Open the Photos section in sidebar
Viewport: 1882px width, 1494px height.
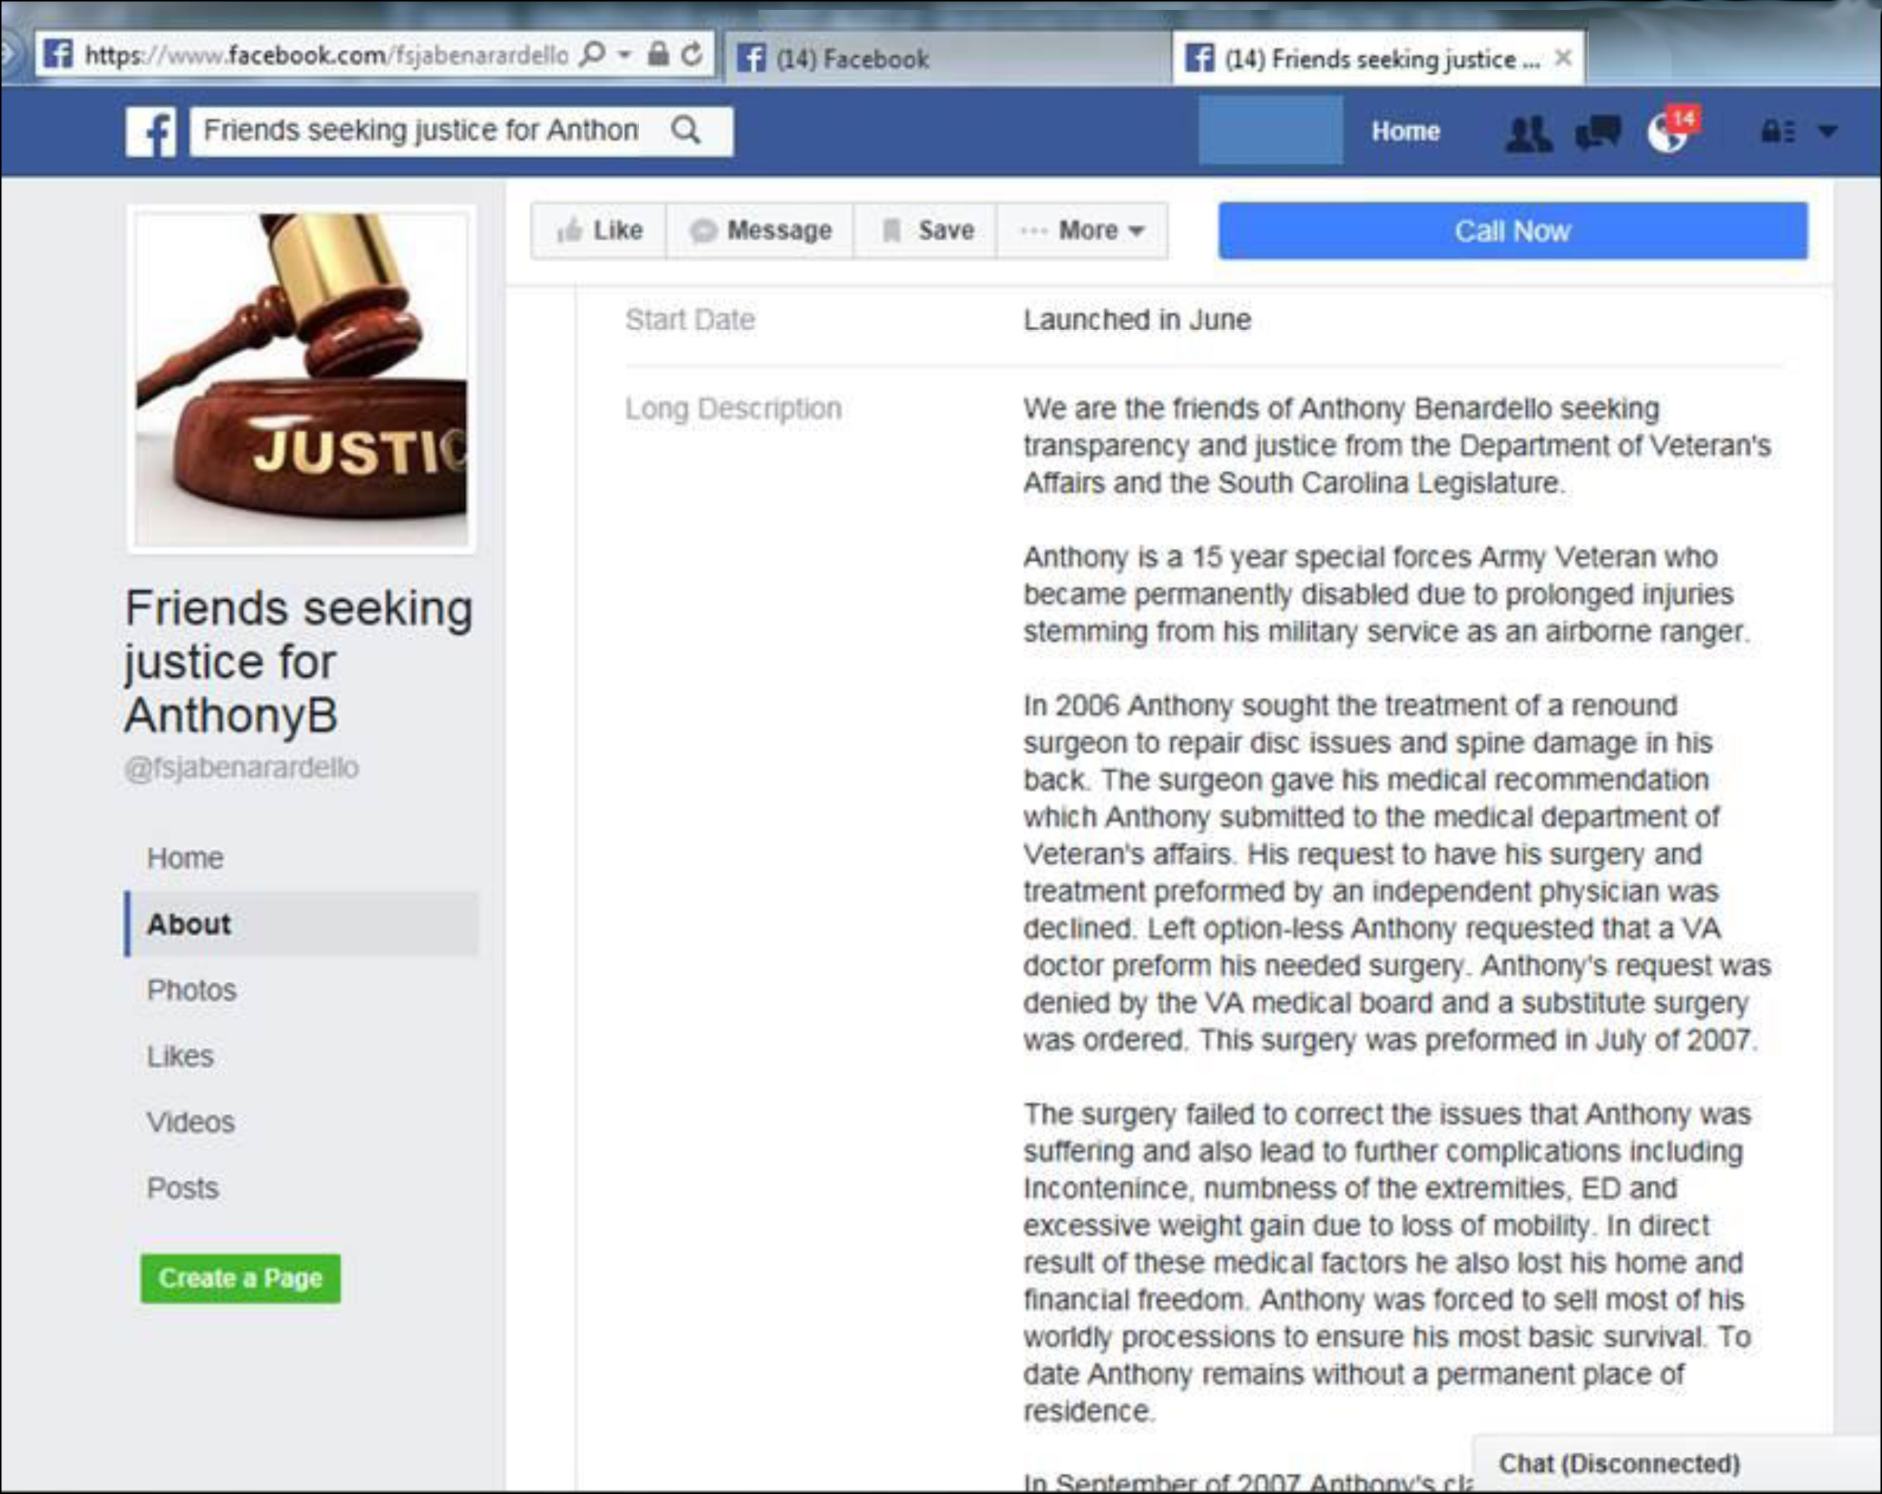[x=192, y=991]
